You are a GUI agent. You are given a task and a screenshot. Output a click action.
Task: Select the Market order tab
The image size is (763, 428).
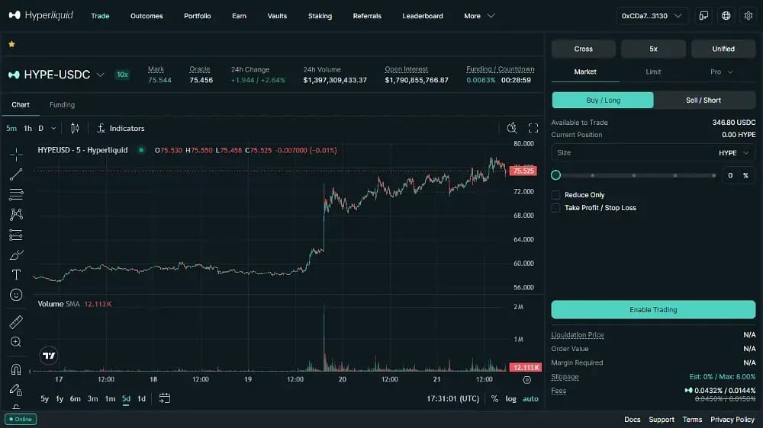(x=585, y=72)
